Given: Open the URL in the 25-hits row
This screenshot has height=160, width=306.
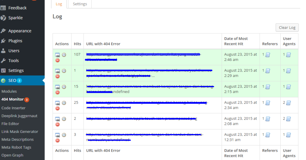Looking at the screenshot, I should pyautogui.click(x=57, y=103).
